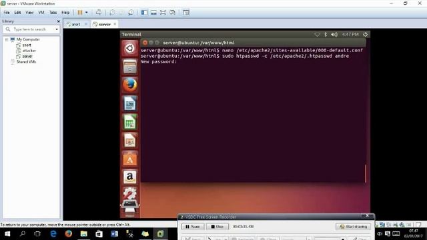Click the VMware Workstation taskbar icon

coord(160,234)
